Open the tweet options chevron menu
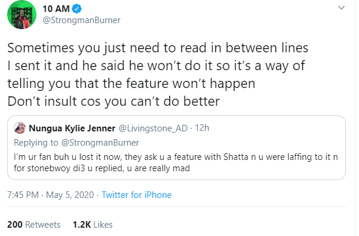The width and height of the screenshot is (359, 236). tap(341, 8)
